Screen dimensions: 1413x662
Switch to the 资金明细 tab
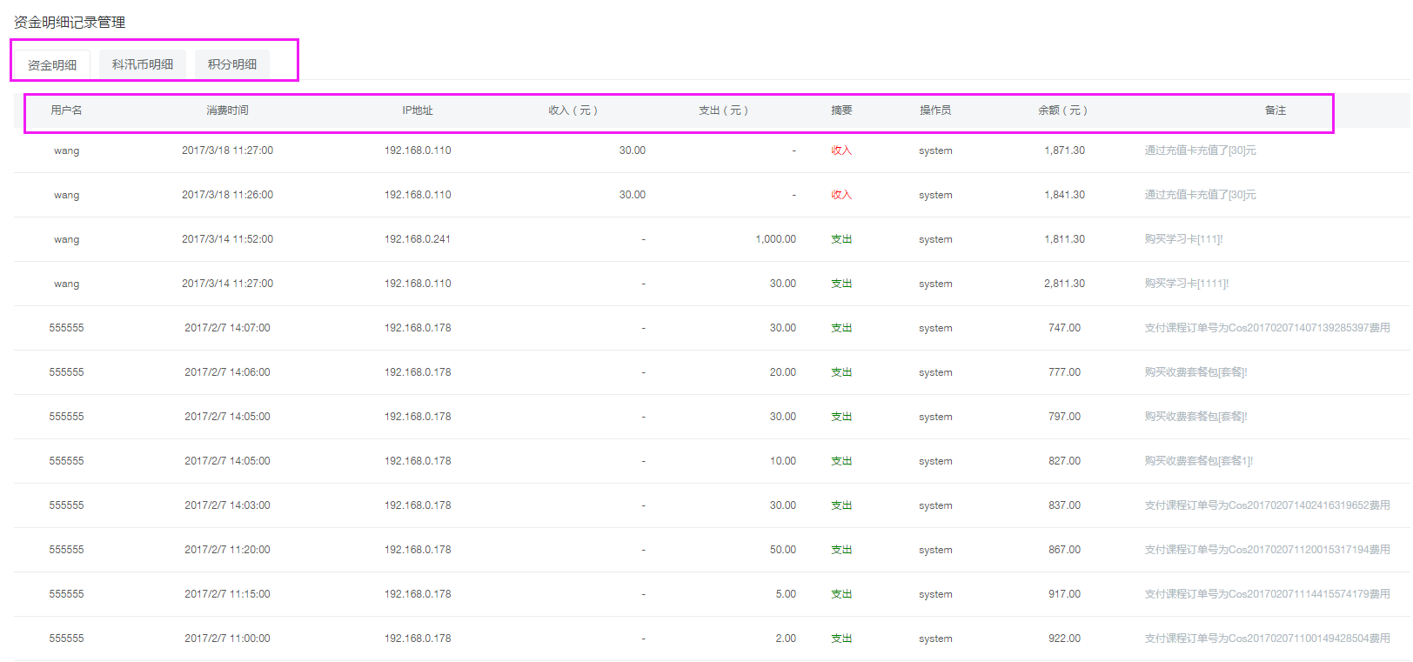pyautogui.click(x=52, y=65)
